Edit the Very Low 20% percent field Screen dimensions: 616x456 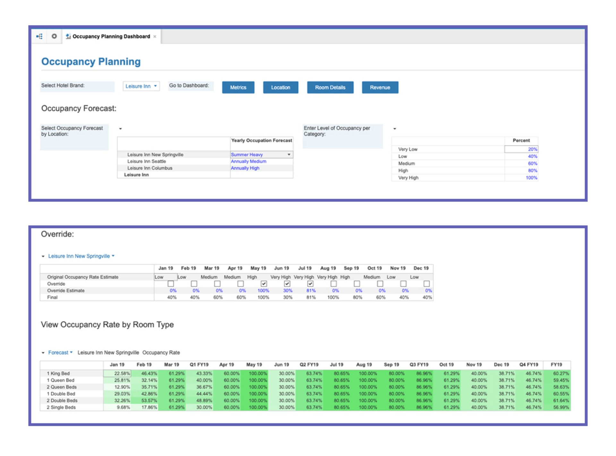(x=521, y=149)
